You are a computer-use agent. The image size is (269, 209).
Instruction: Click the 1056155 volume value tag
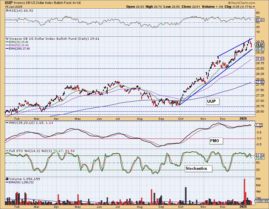coord(262,201)
